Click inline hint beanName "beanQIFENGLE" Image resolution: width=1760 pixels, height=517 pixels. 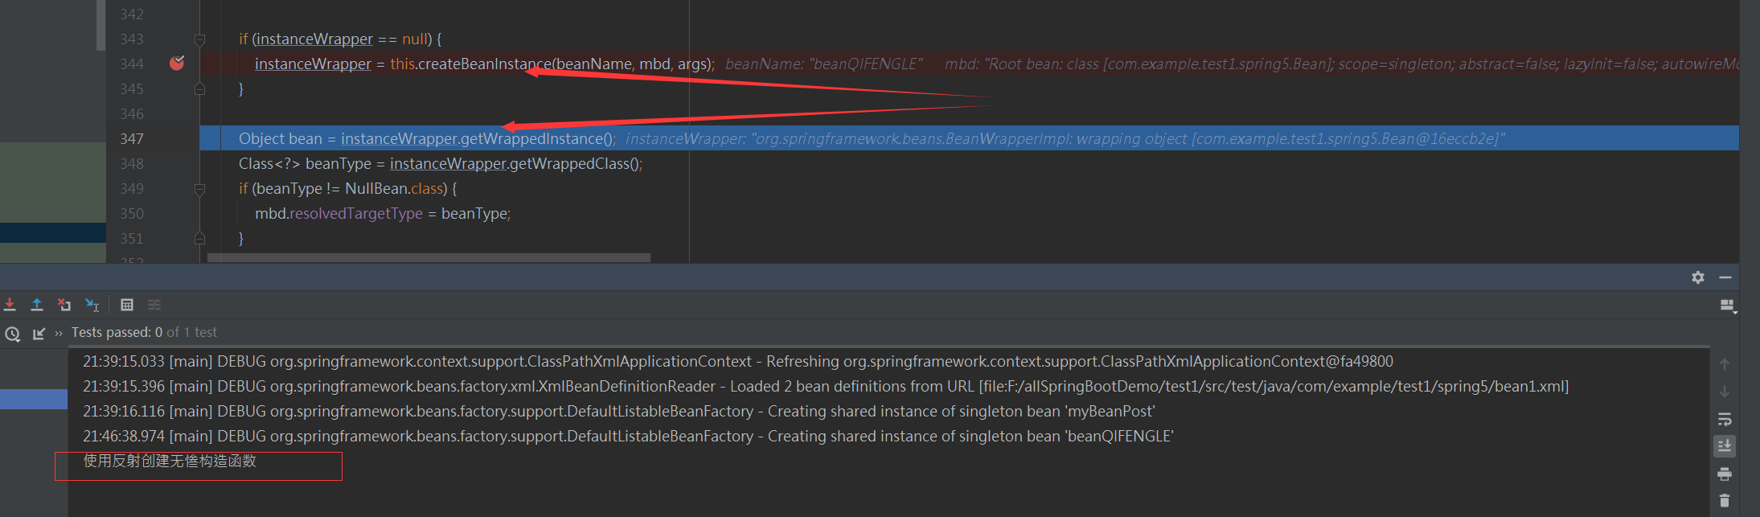pos(824,64)
